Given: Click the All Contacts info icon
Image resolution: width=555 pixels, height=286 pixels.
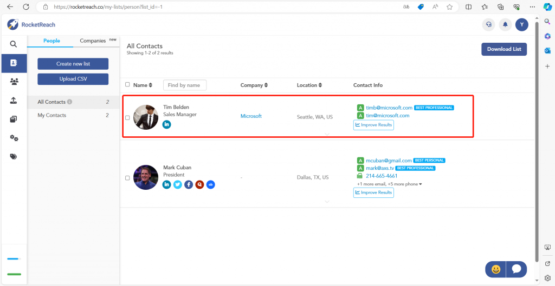Looking at the screenshot, I should point(70,102).
